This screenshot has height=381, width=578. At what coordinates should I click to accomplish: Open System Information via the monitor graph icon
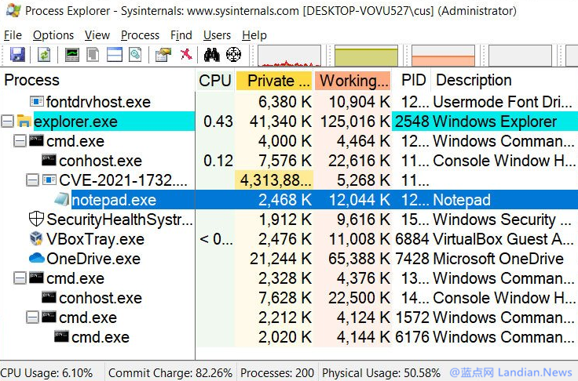(71, 55)
